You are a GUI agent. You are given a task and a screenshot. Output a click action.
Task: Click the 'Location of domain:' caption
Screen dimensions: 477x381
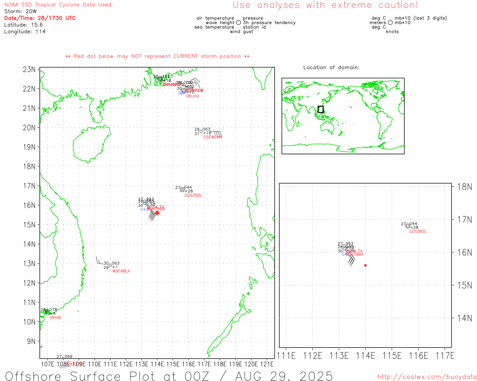coord(331,67)
